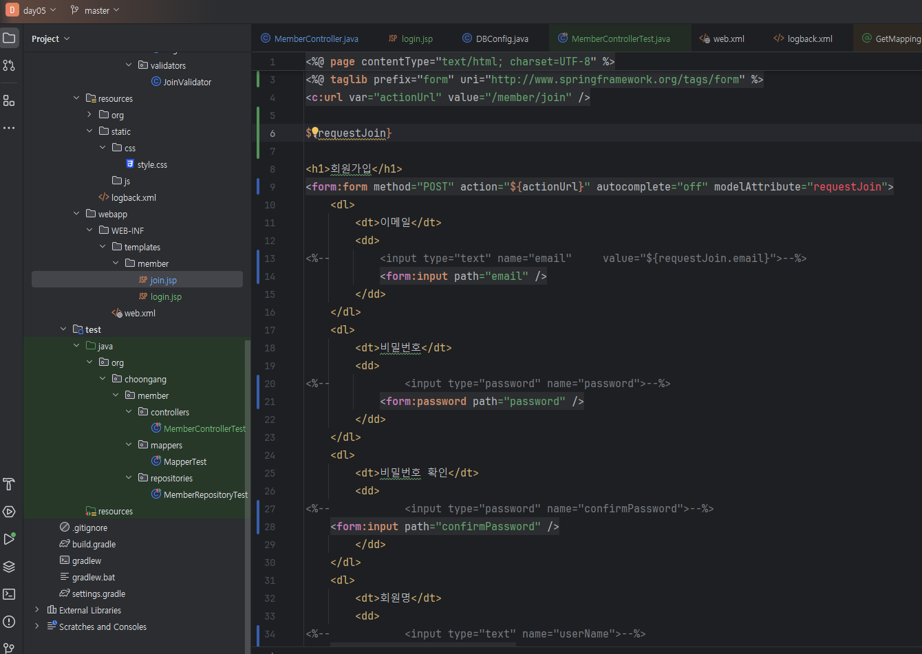922x654 pixels.
Task: Open the Git tool window icon
Action: point(9,648)
